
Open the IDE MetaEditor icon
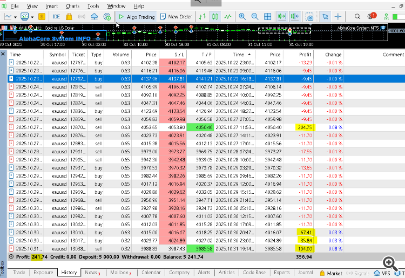pyautogui.click(x=56, y=17)
